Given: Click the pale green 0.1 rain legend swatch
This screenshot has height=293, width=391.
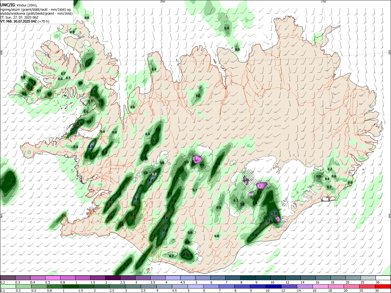Looking at the screenshot, I should 8,286.
